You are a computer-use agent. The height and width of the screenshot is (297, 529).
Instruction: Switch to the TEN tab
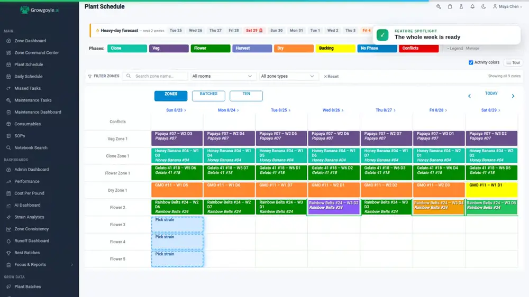tap(247, 96)
